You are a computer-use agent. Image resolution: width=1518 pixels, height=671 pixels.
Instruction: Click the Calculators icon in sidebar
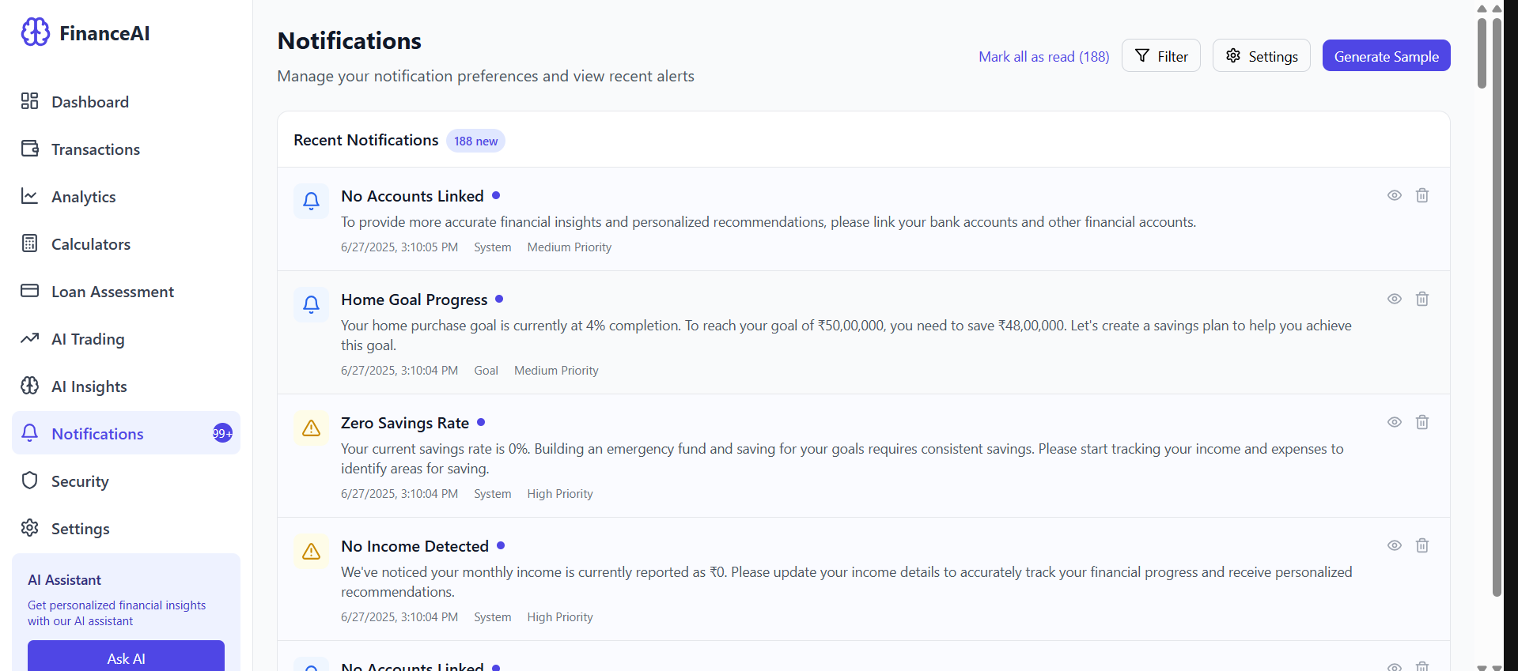pos(30,243)
